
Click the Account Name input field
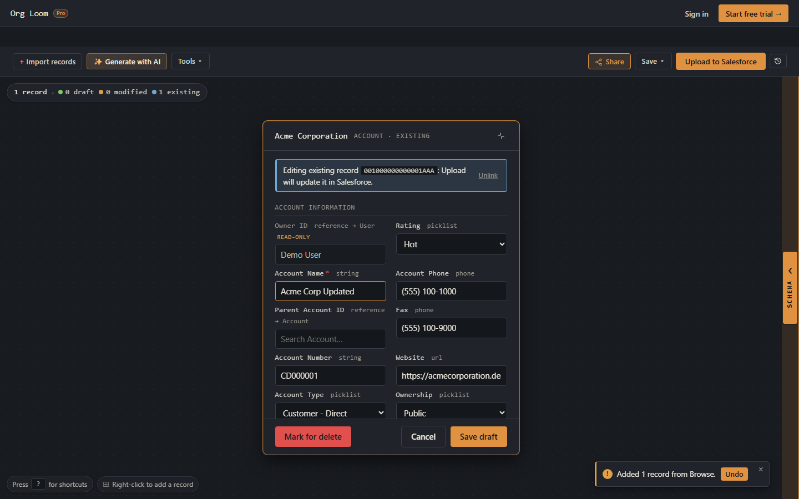331,292
